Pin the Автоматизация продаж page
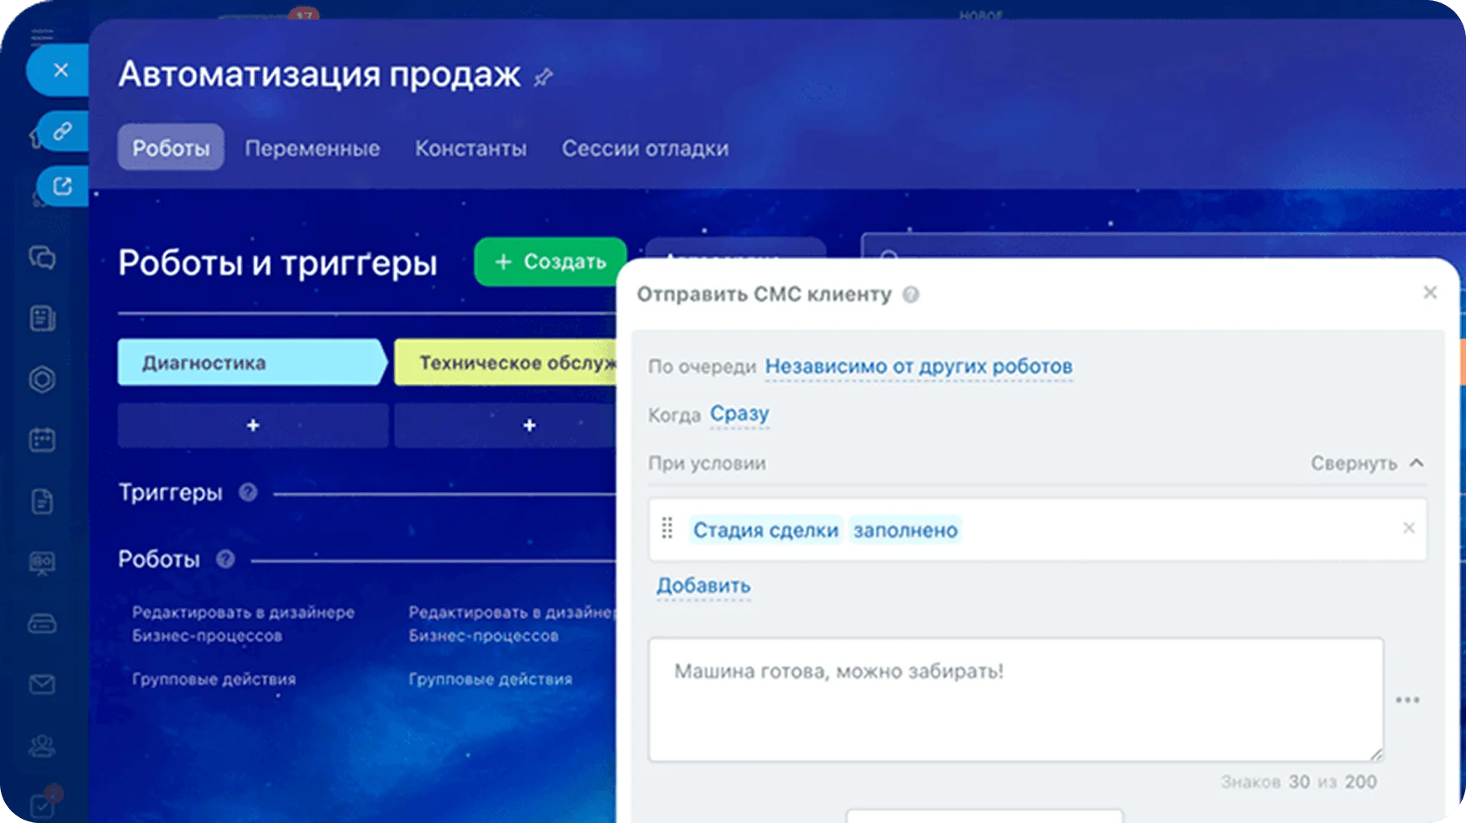 point(543,77)
